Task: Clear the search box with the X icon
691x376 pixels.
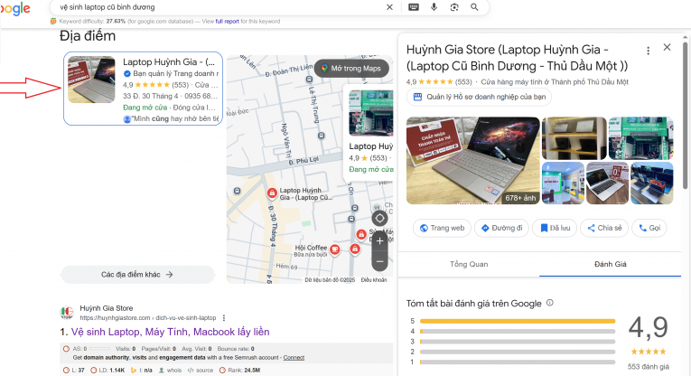Action: (389, 7)
